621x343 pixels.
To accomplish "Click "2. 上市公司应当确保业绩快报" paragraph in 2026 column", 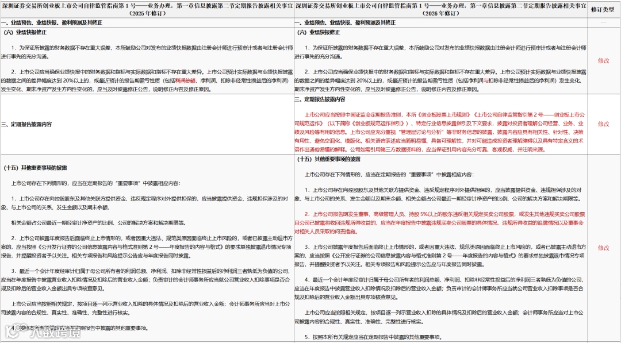I will click(441, 80).
